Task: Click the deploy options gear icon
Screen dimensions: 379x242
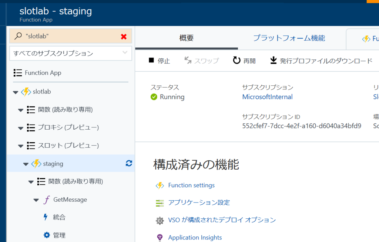Action: [x=160, y=221]
